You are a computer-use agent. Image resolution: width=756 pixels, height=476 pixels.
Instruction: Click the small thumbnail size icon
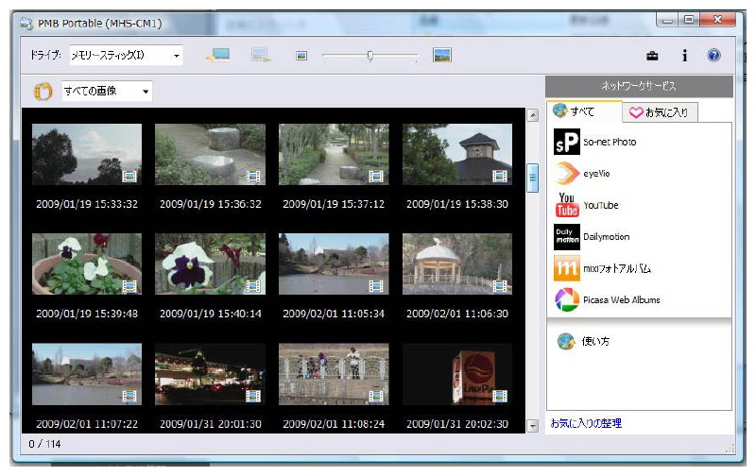(x=301, y=57)
